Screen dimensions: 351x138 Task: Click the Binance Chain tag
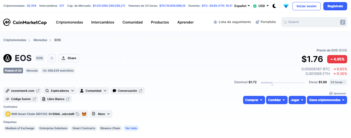point(110,128)
